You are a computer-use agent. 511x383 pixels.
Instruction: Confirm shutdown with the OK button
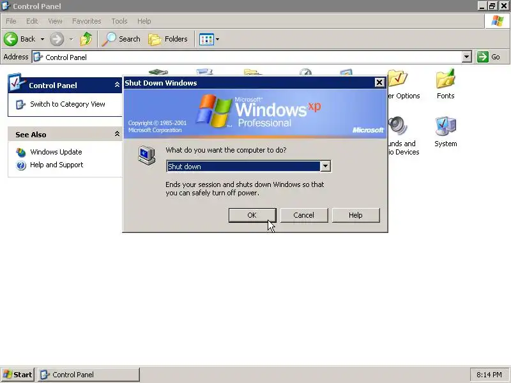252,215
